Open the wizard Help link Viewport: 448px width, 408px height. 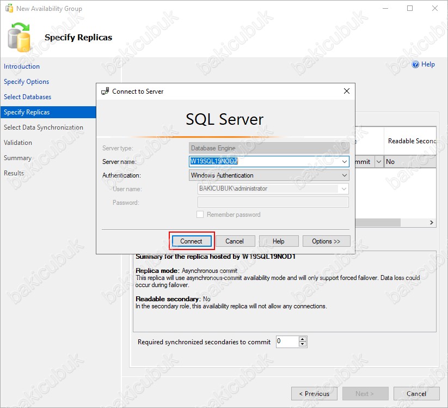(428, 64)
